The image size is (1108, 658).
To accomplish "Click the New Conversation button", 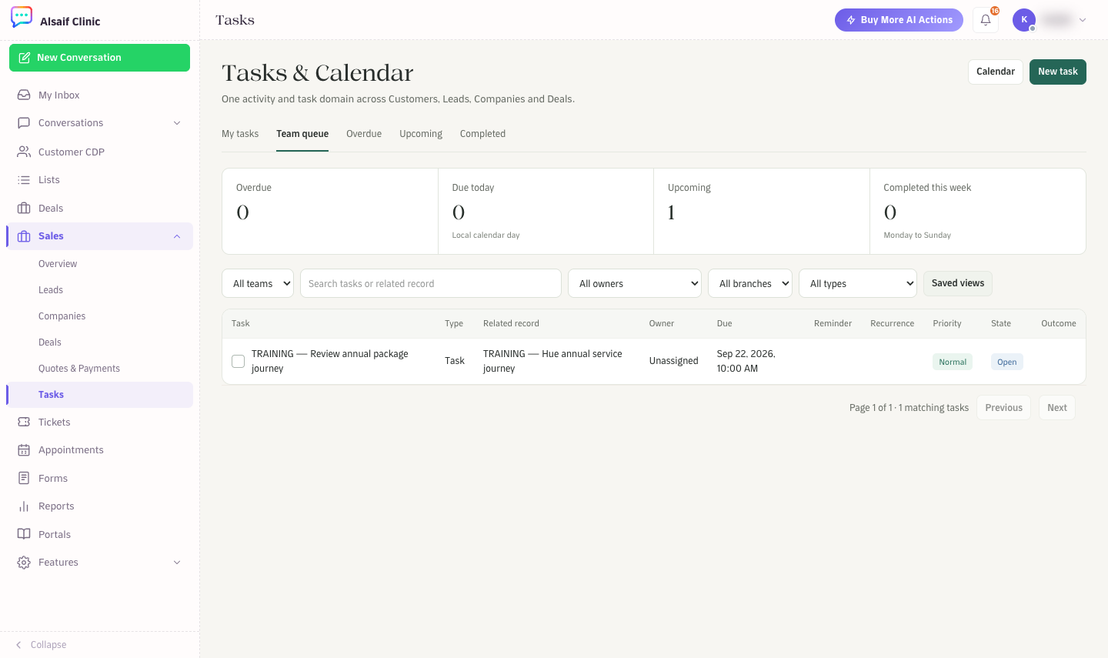I will pyautogui.click(x=99, y=58).
